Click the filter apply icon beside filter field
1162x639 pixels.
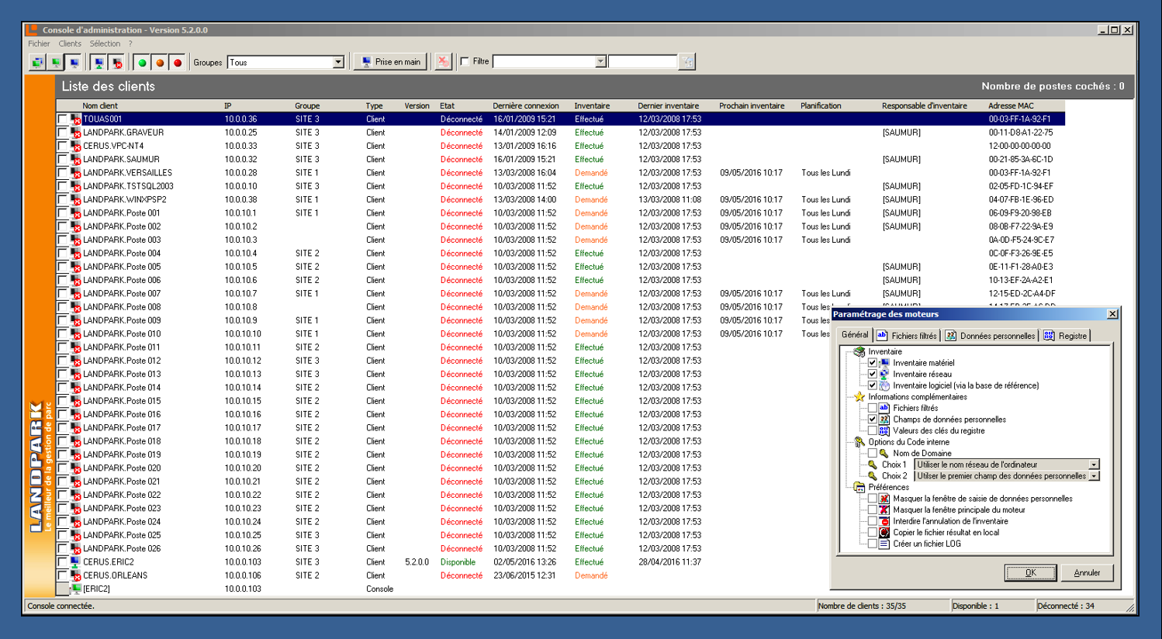coord(687,62)
